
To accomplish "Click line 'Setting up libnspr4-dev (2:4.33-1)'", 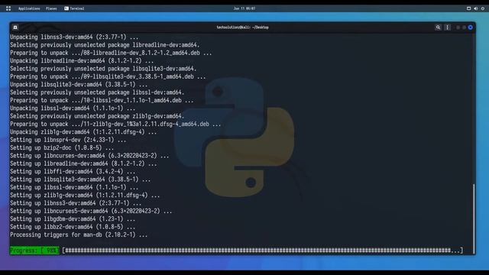I will 68,140.
